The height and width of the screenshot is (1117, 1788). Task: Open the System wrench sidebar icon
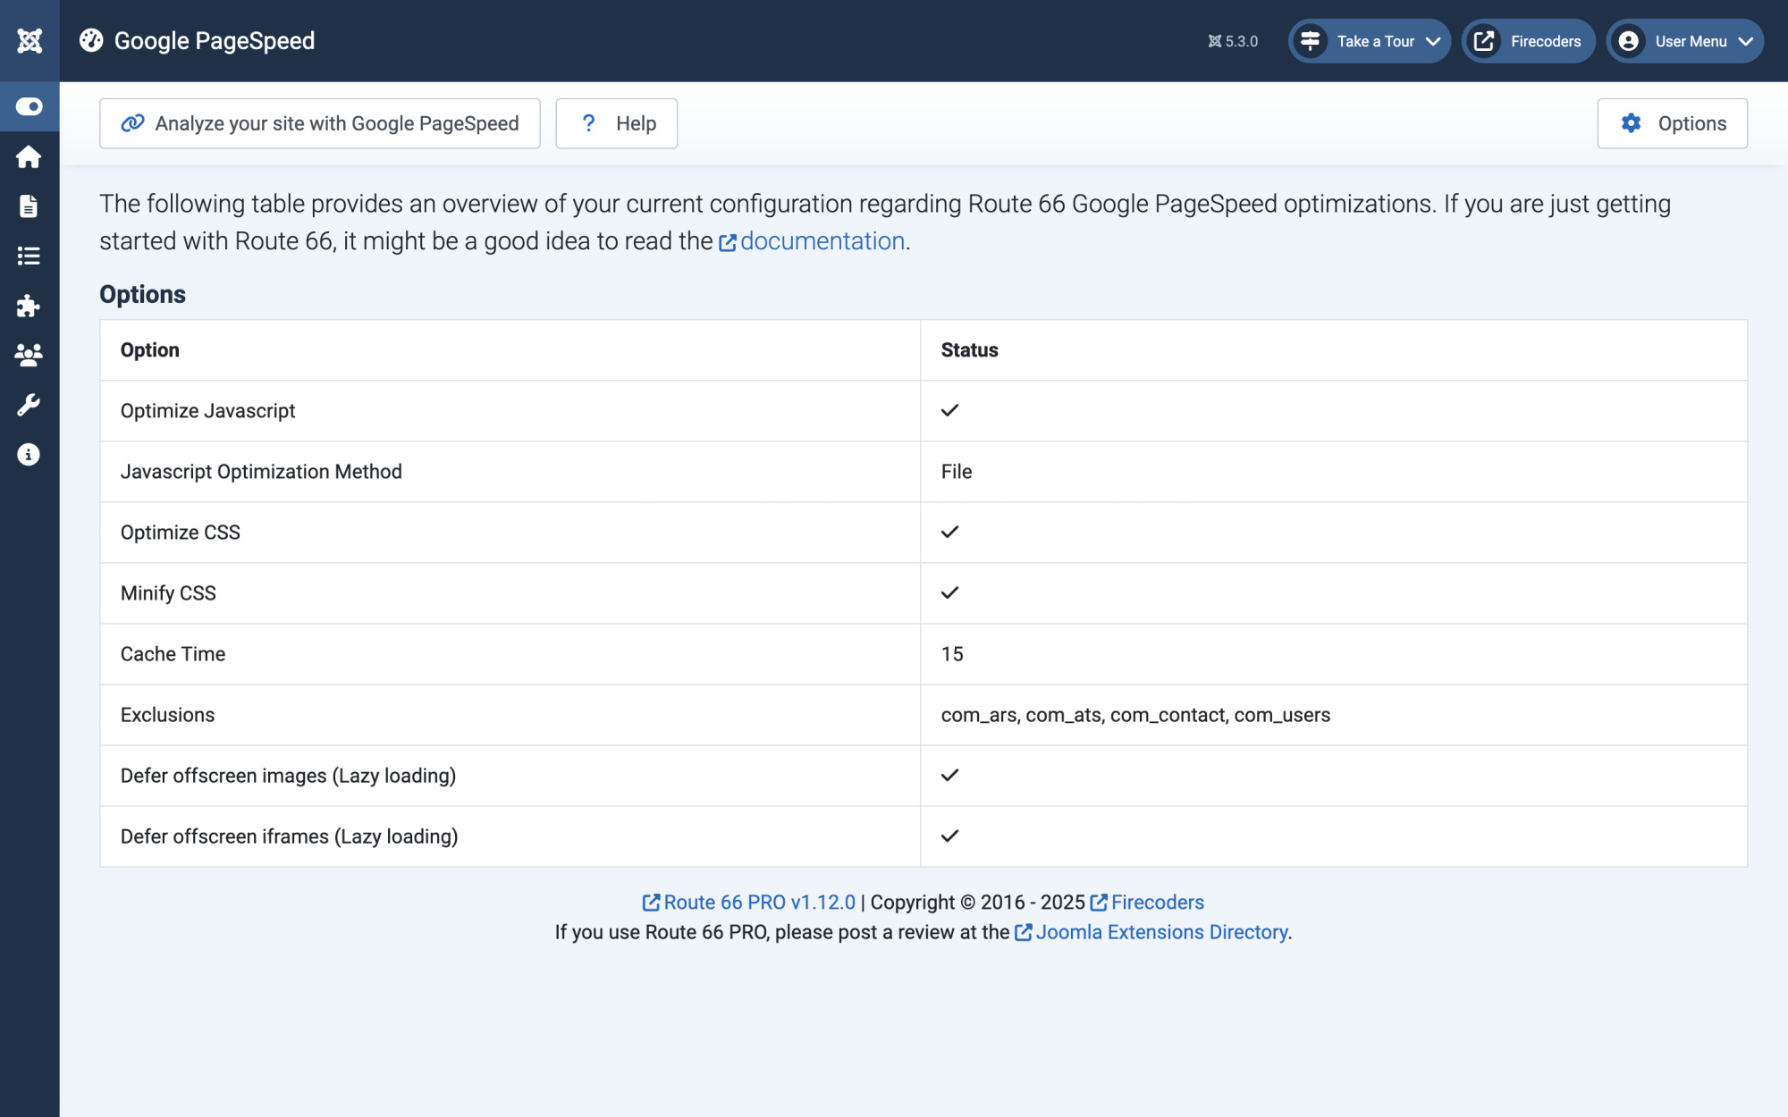[x=29, y=405]
